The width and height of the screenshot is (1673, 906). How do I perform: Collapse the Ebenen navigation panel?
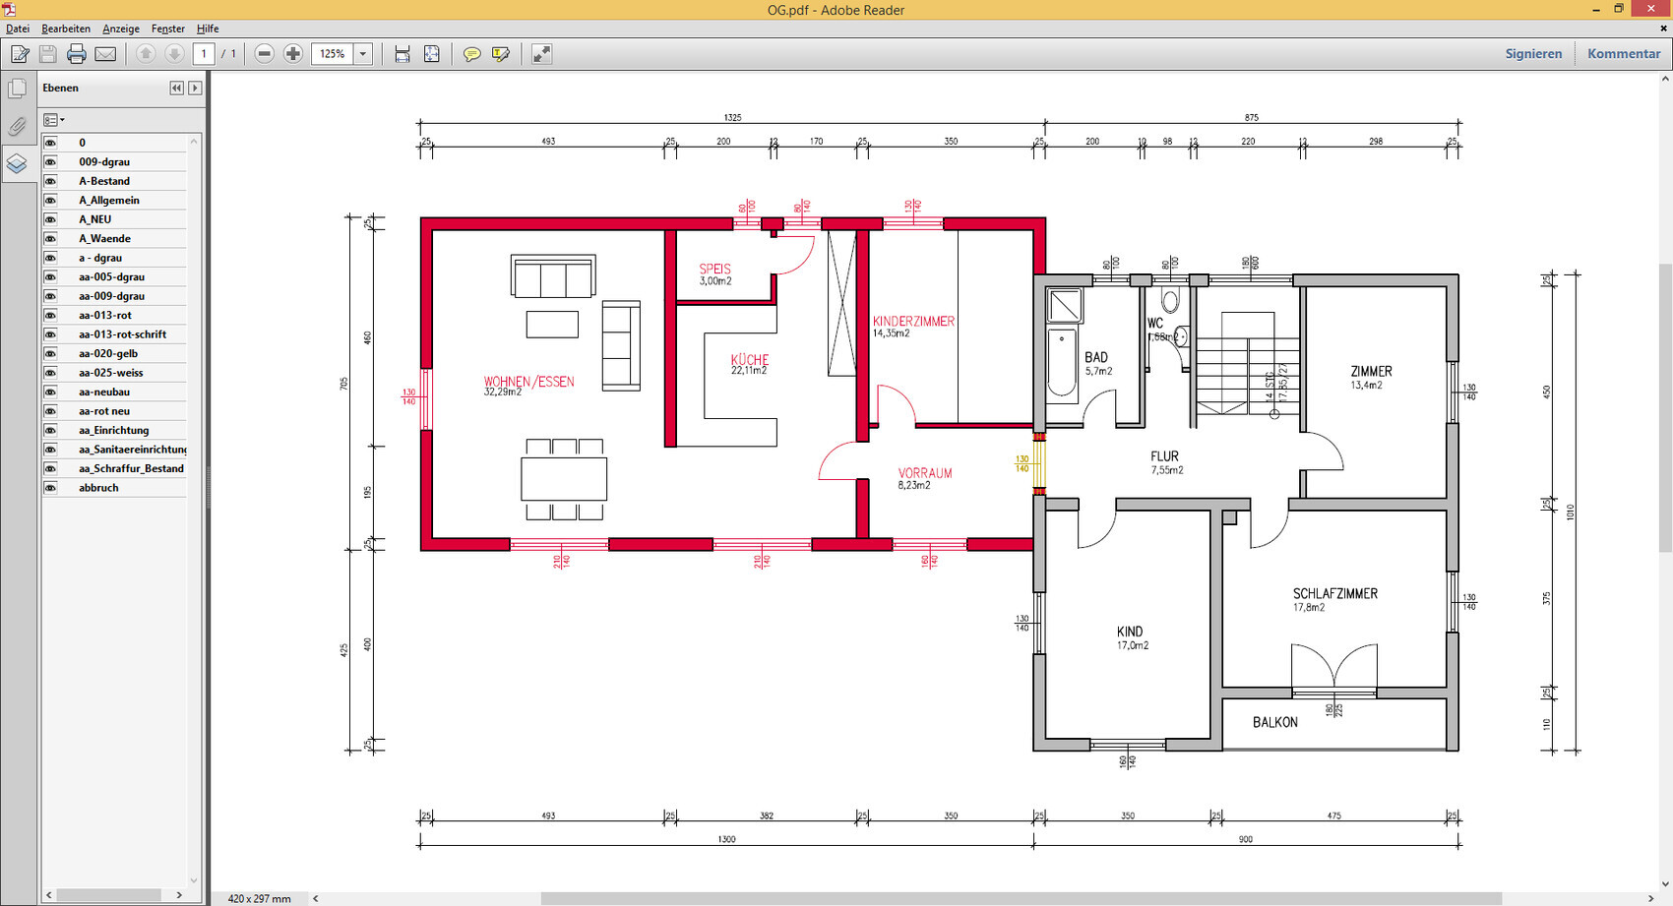click(x=176, y=88)
